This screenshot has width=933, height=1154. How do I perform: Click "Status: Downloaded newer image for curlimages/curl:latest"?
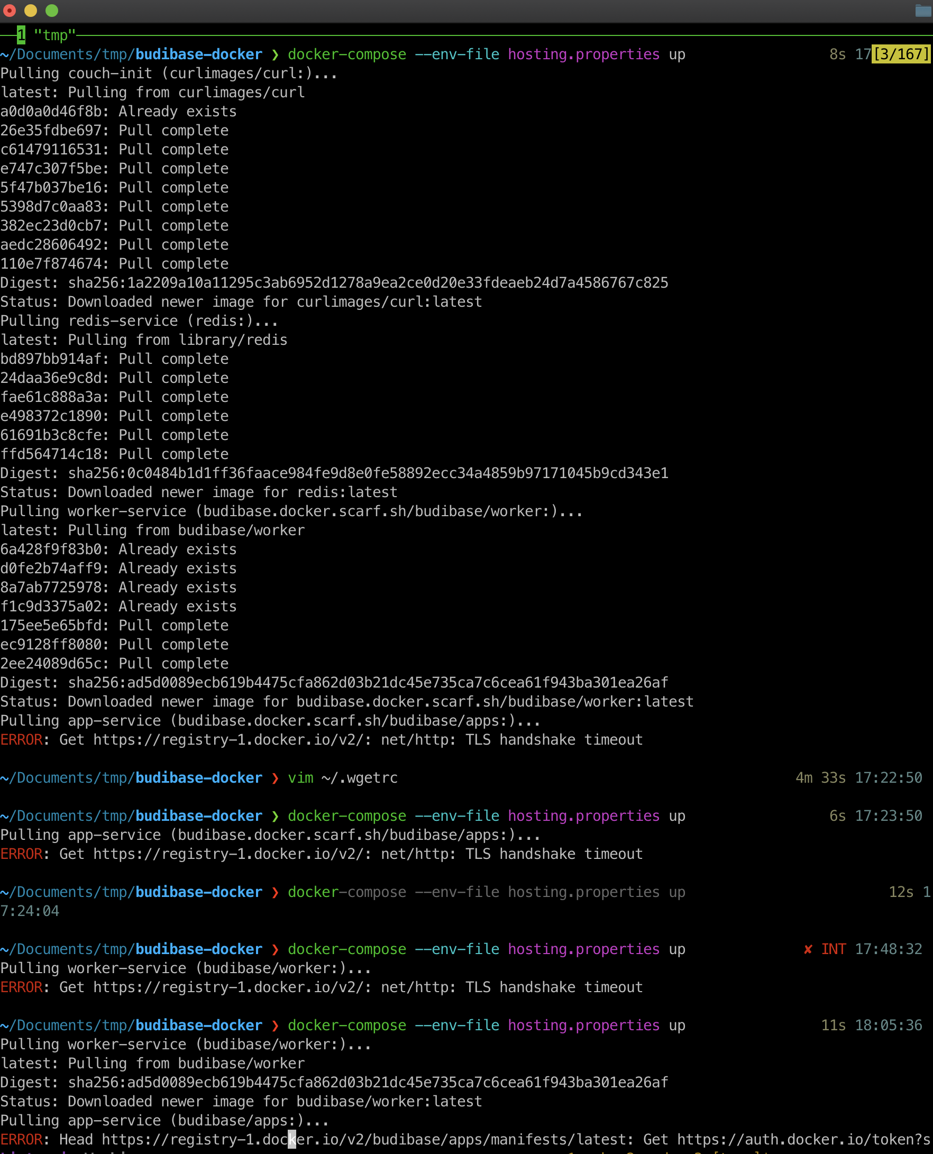[241, 302]
